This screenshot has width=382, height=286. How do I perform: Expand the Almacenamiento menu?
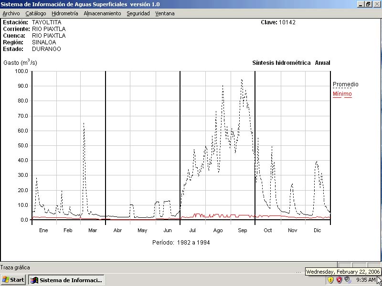tap(102, 13)
